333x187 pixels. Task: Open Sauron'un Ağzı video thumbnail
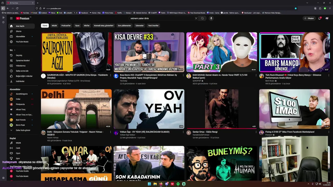[x=76, y=52]
